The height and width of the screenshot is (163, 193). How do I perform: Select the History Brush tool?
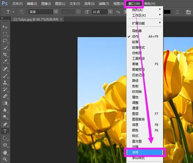pyautogui.click(x=5, y=89)
